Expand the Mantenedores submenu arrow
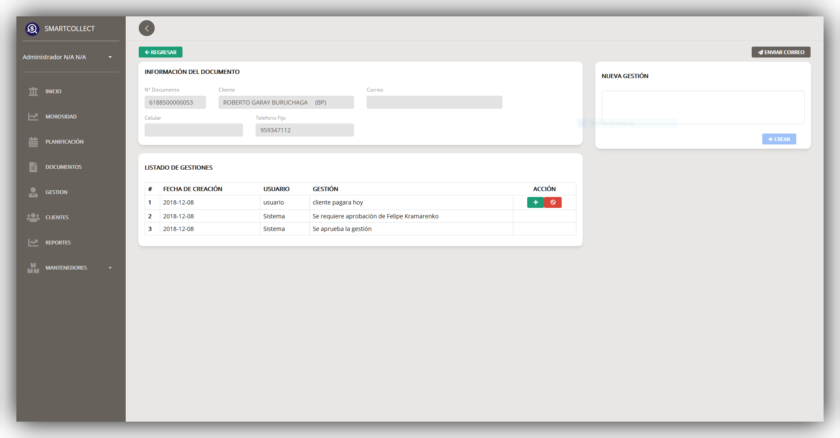840x438 pixels. tap(110, 268)
